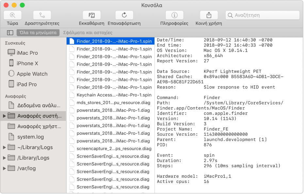Click the Κοινή χρήση share icon
The width and height of the screenshot is (304, 194).
click(x=209, y=15)
